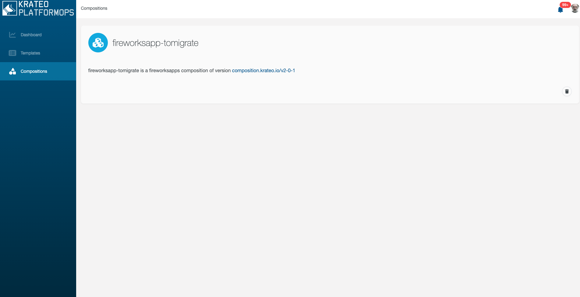580x297 pixels.
Task: Go to the Templates section
Action: pos(38,53)
